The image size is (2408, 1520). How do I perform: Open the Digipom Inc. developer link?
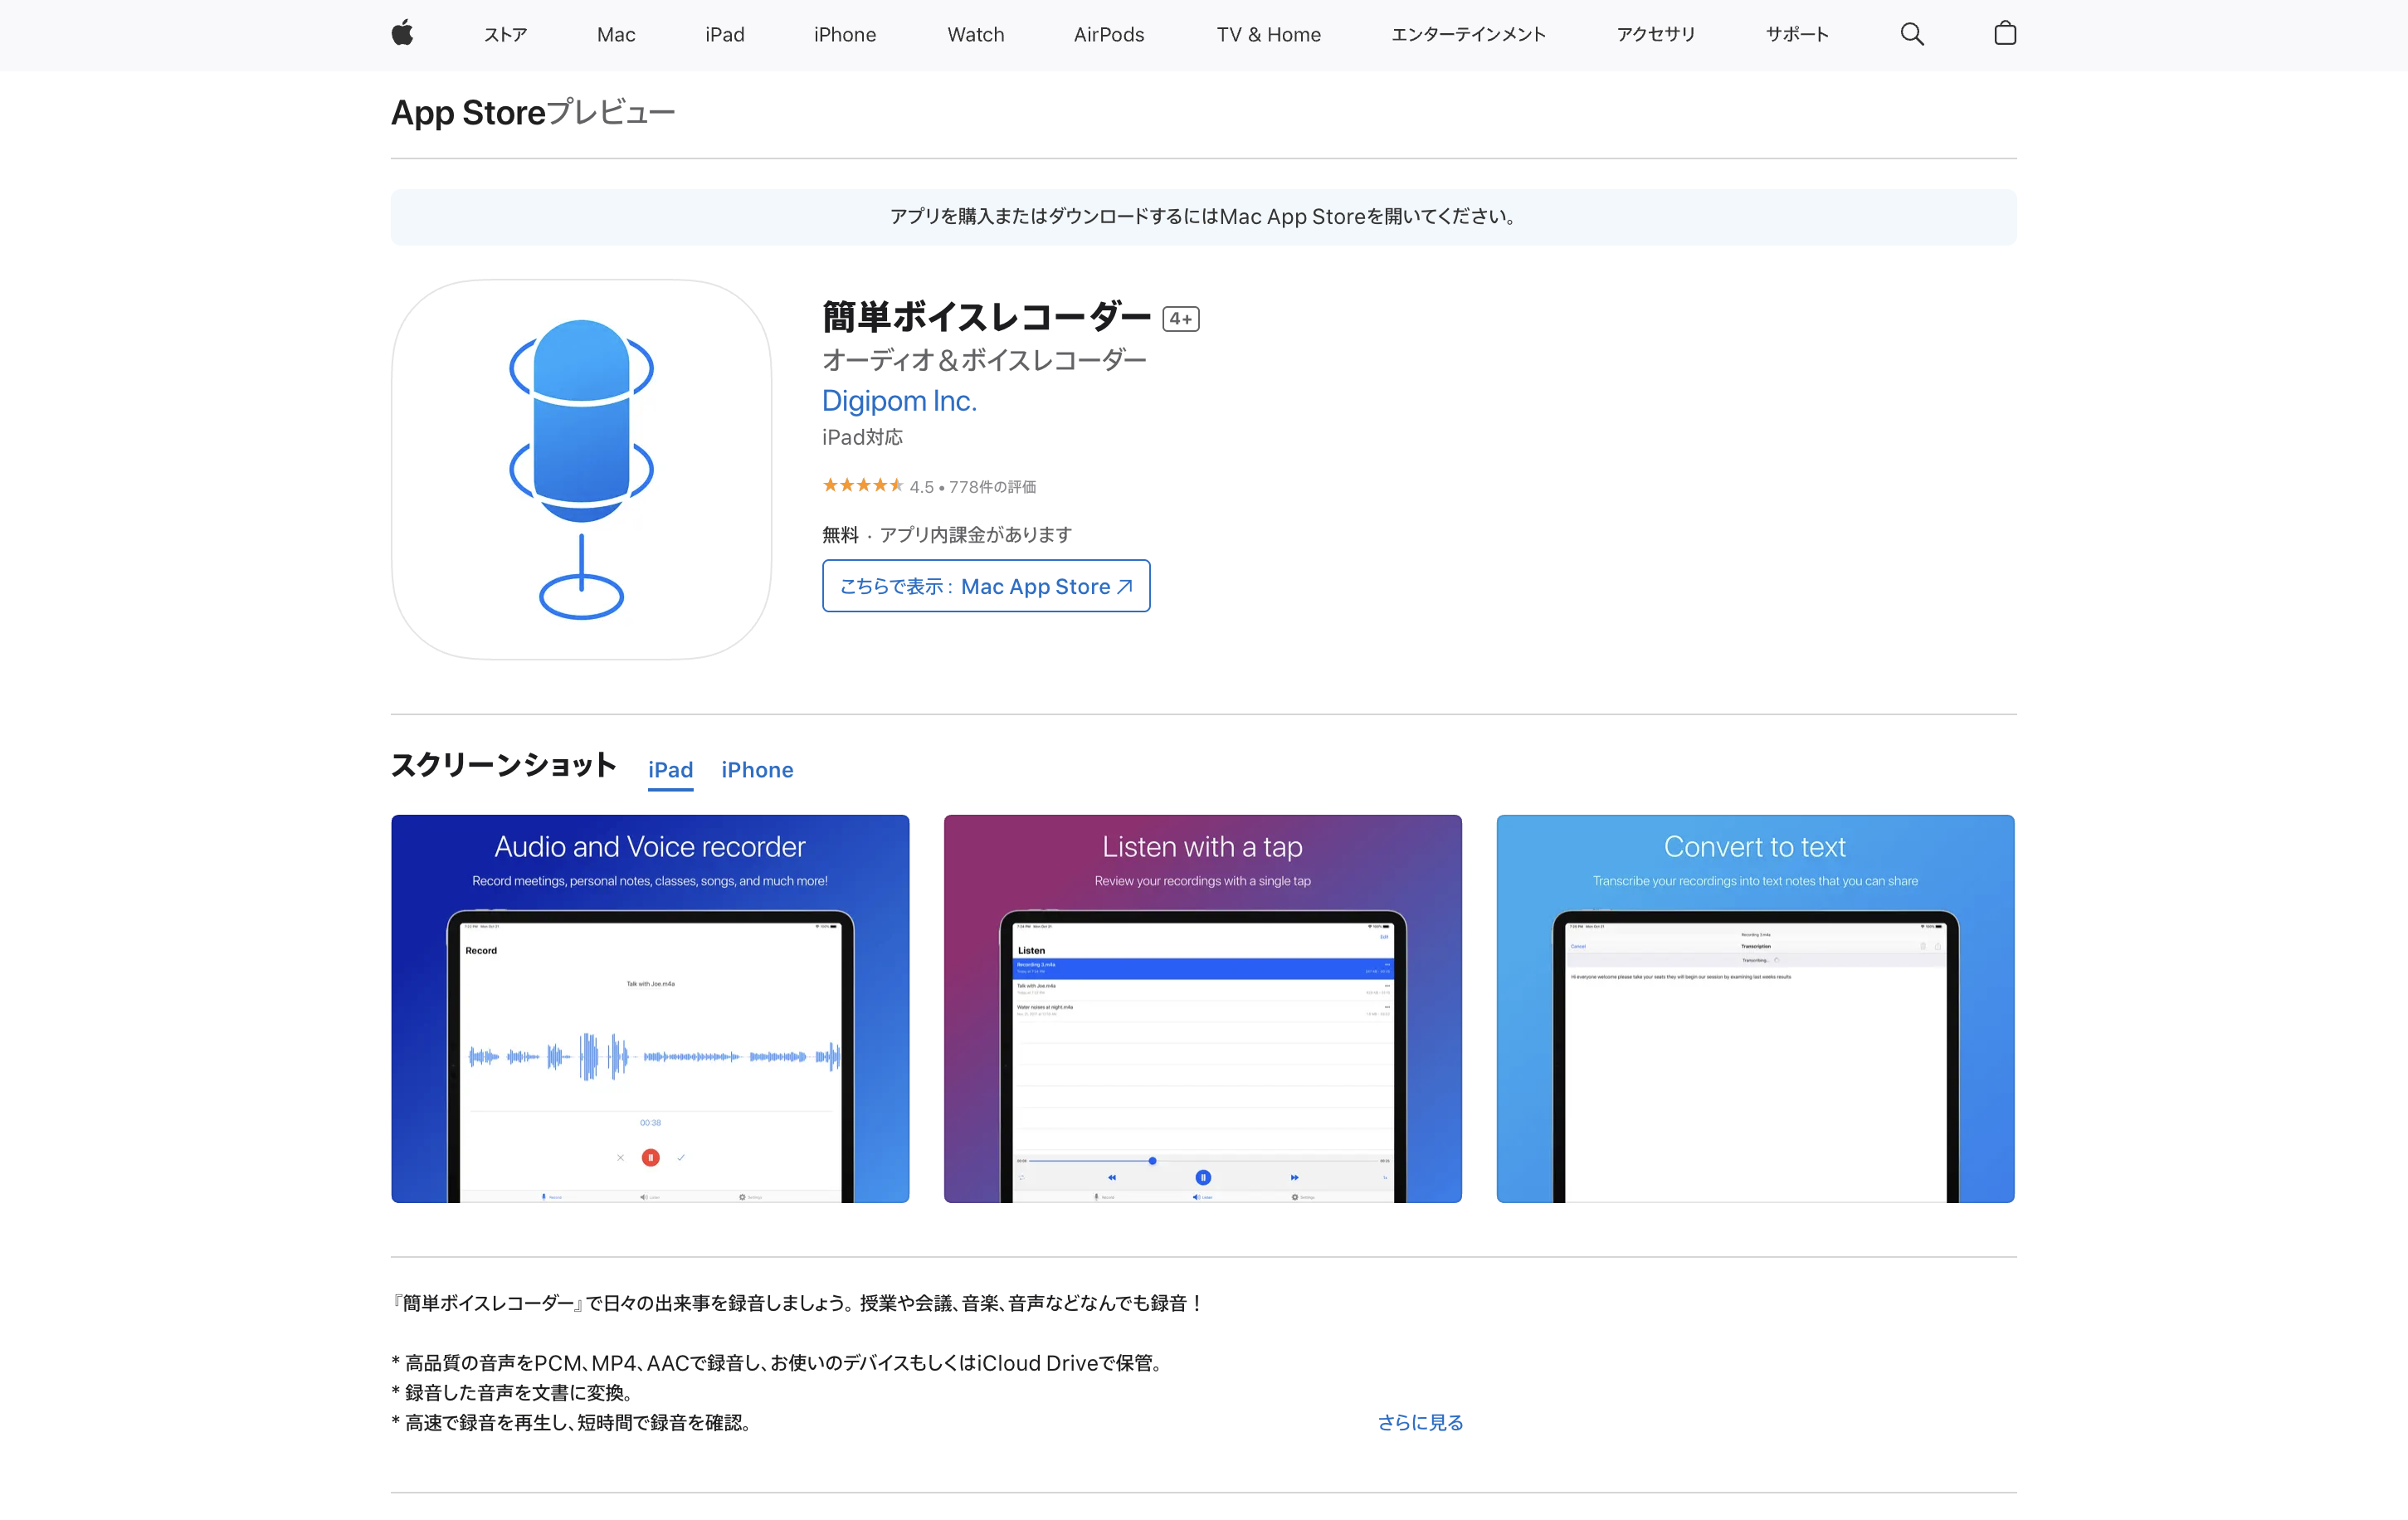898,401
